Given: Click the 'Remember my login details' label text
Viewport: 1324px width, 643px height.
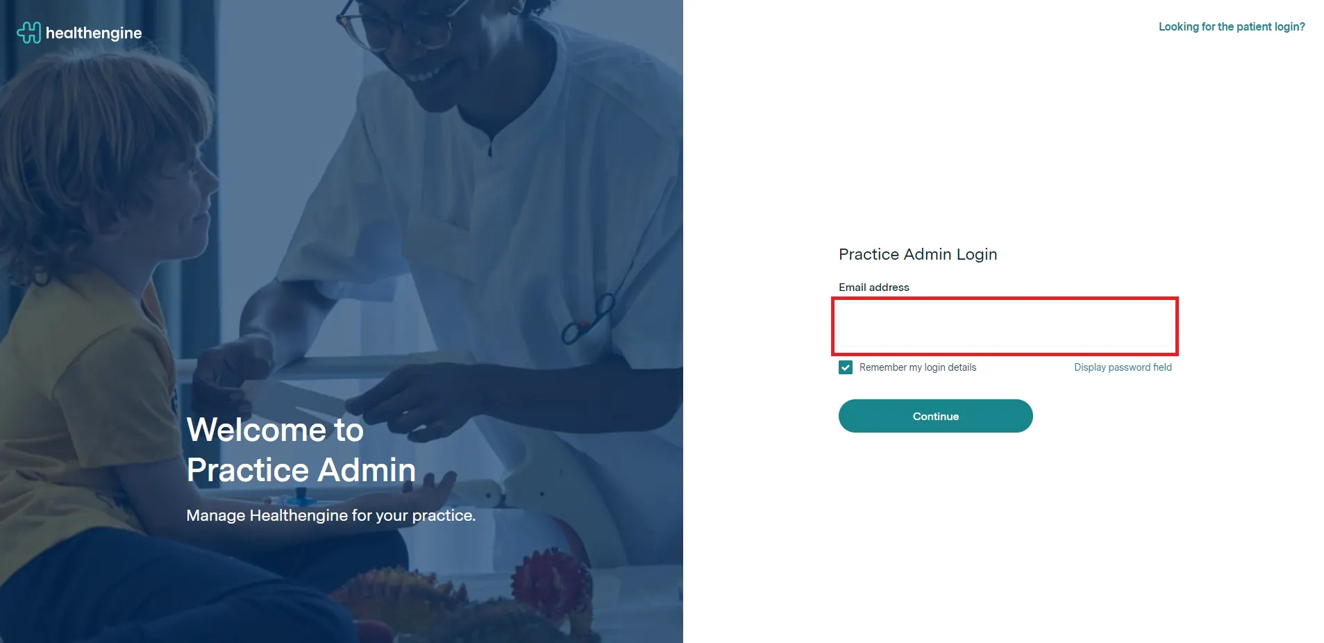Looking at the screenshot, I should click(917, 367).
